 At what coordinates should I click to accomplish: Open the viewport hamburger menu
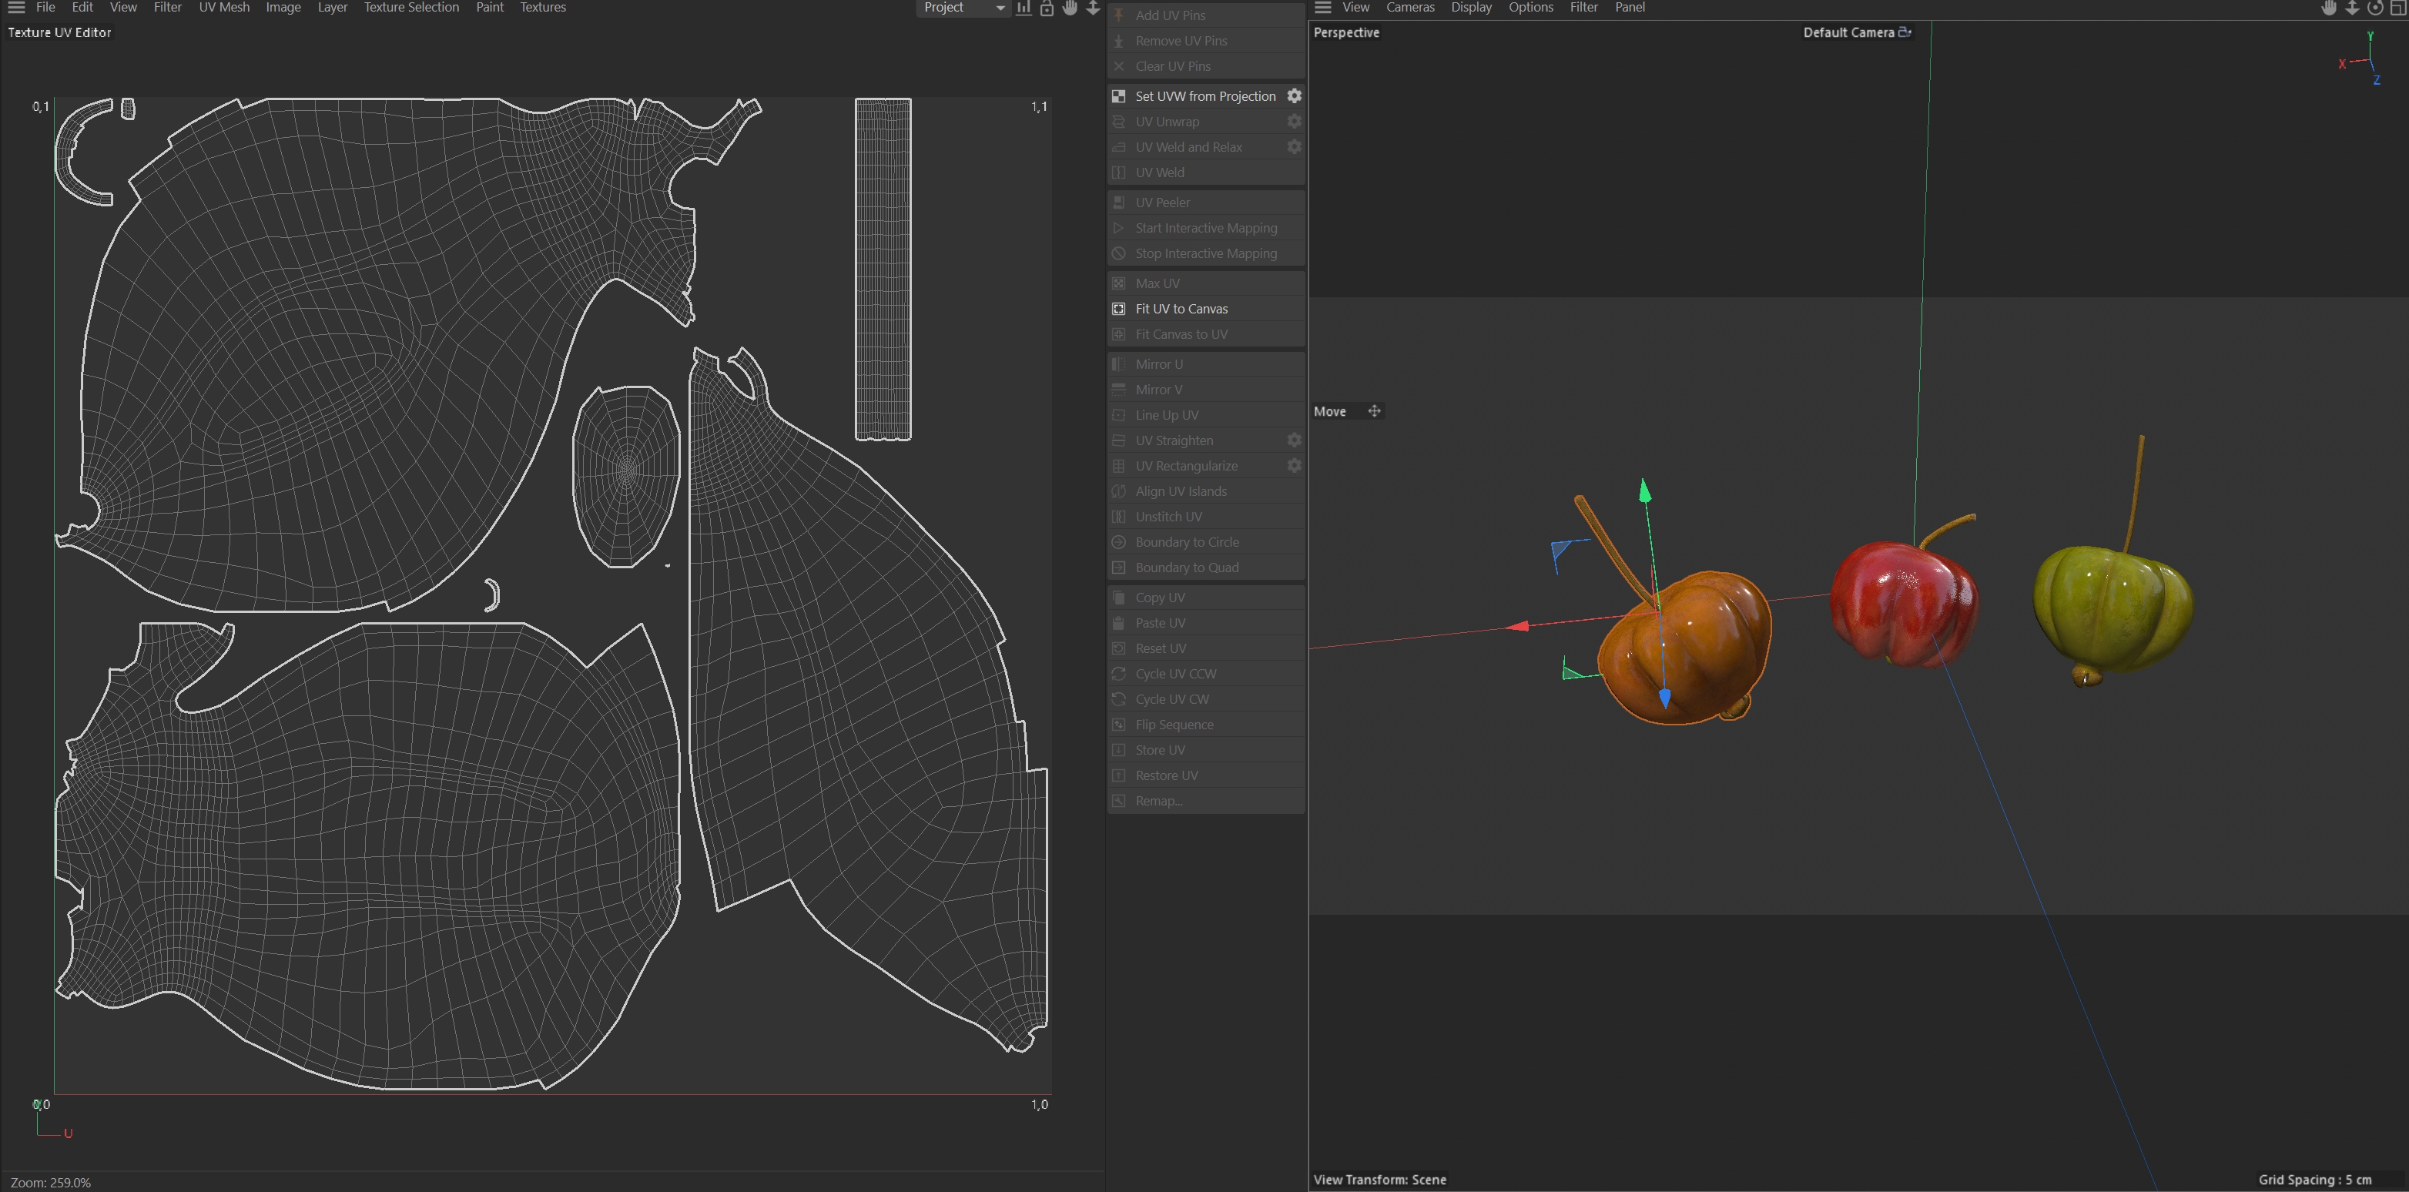coord(1322,8)
